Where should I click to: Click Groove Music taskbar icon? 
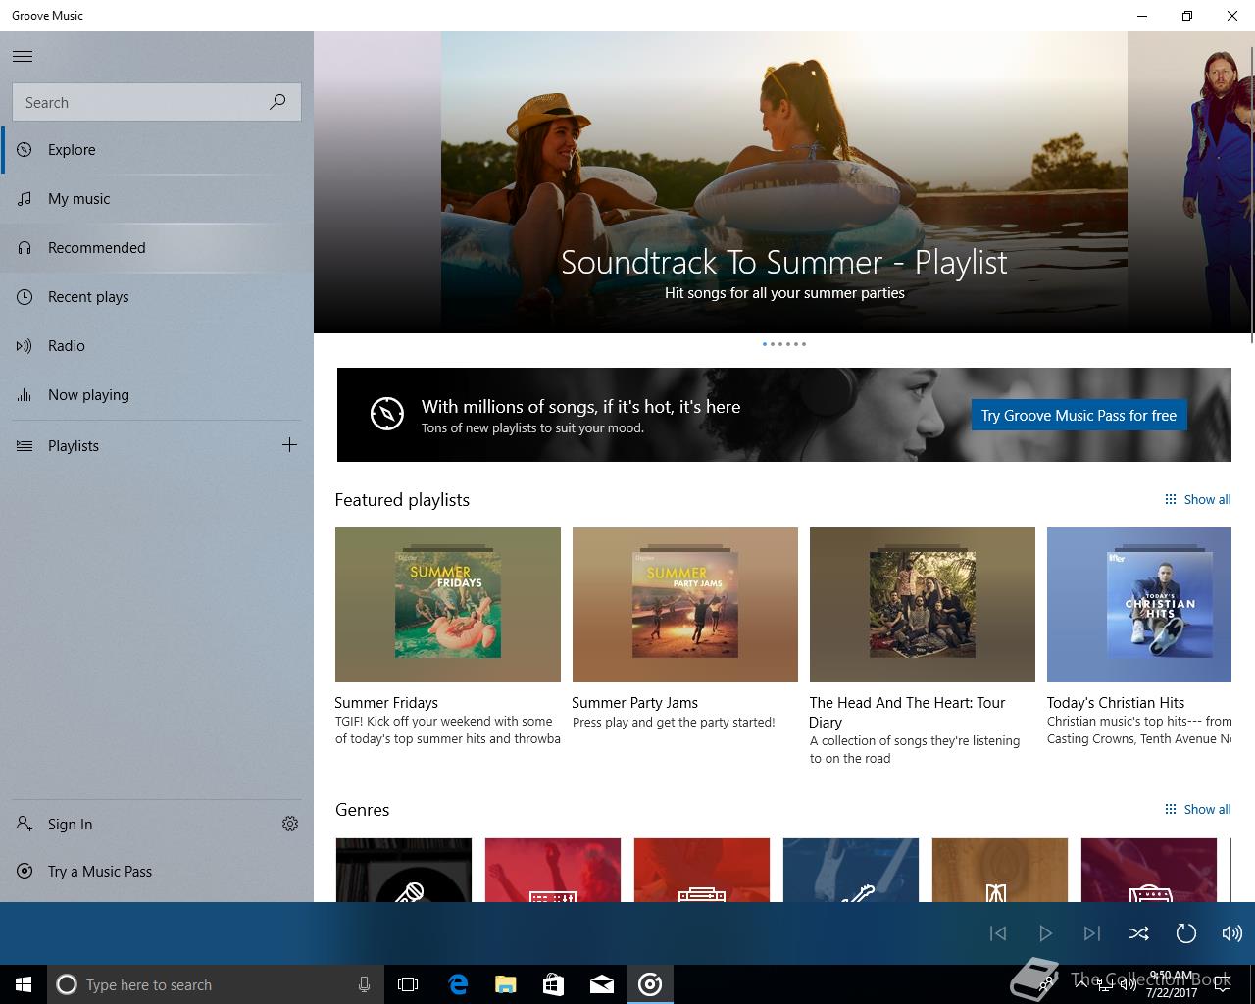[649, 984]
